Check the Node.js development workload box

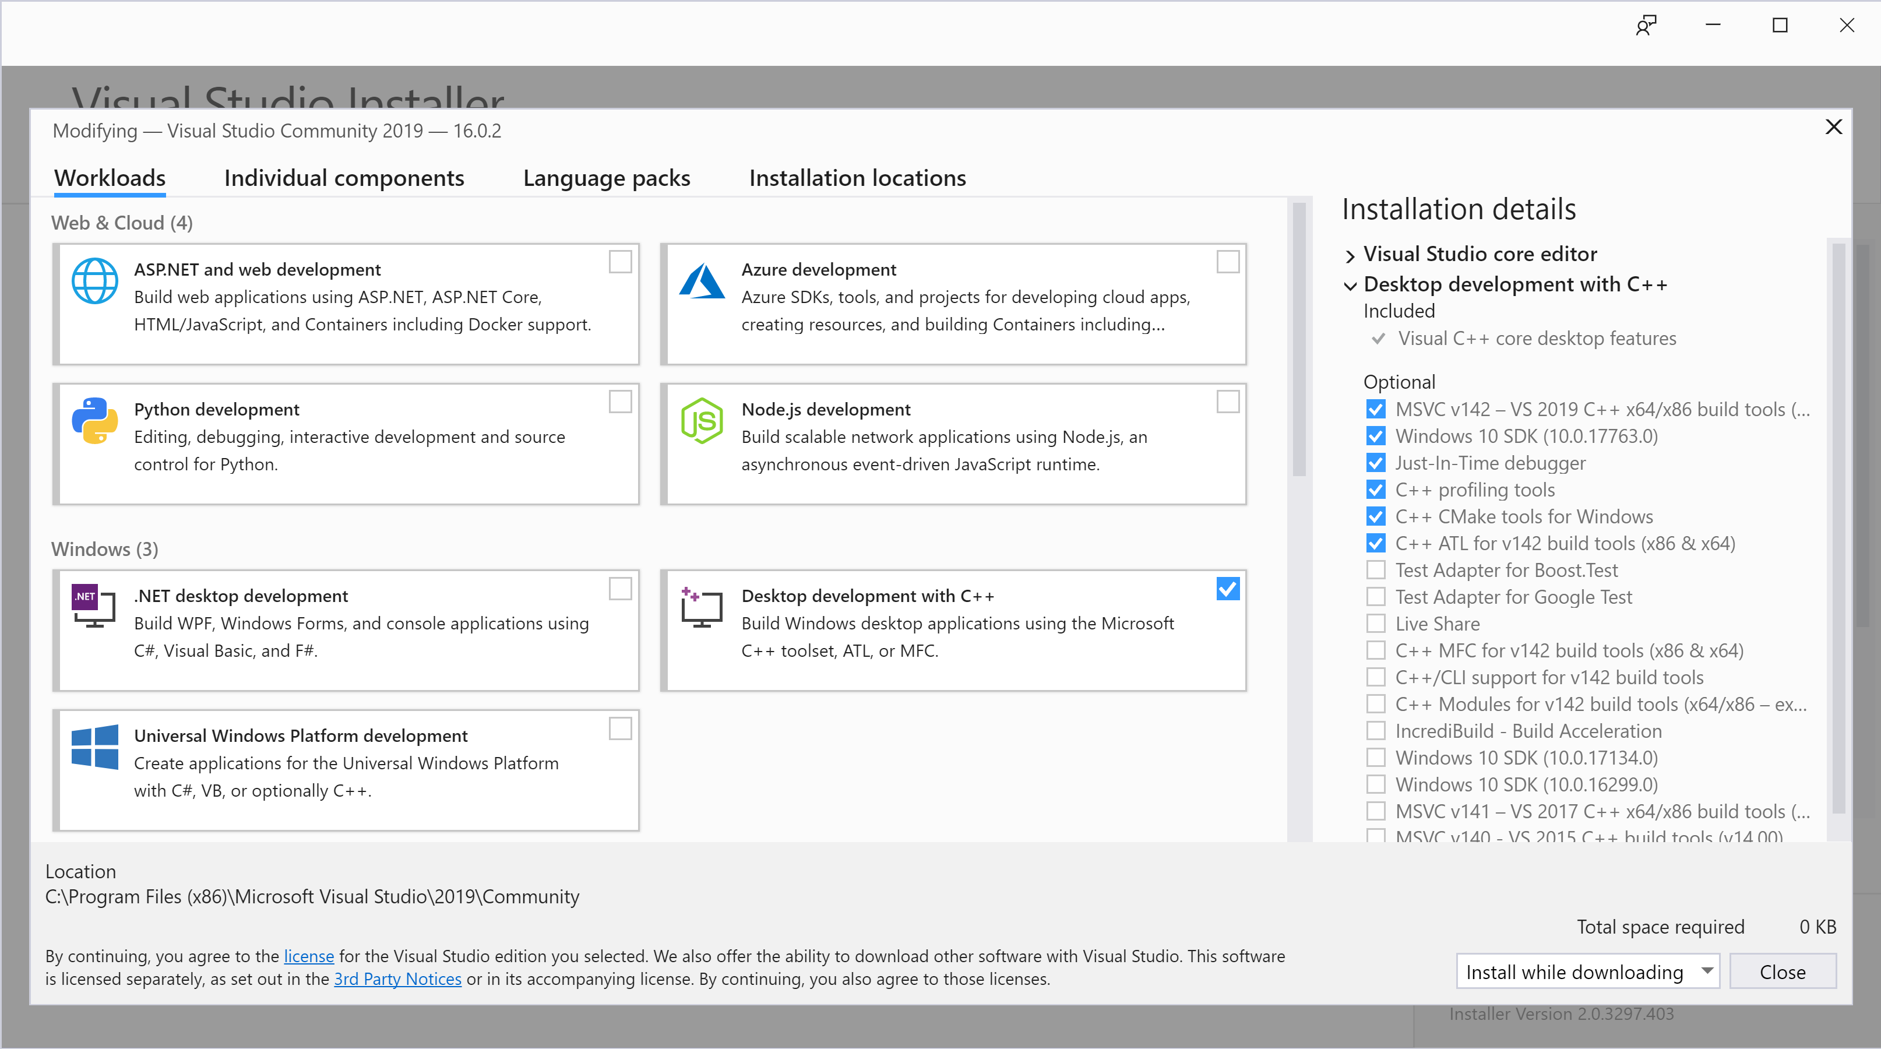tap(1228, 402)
